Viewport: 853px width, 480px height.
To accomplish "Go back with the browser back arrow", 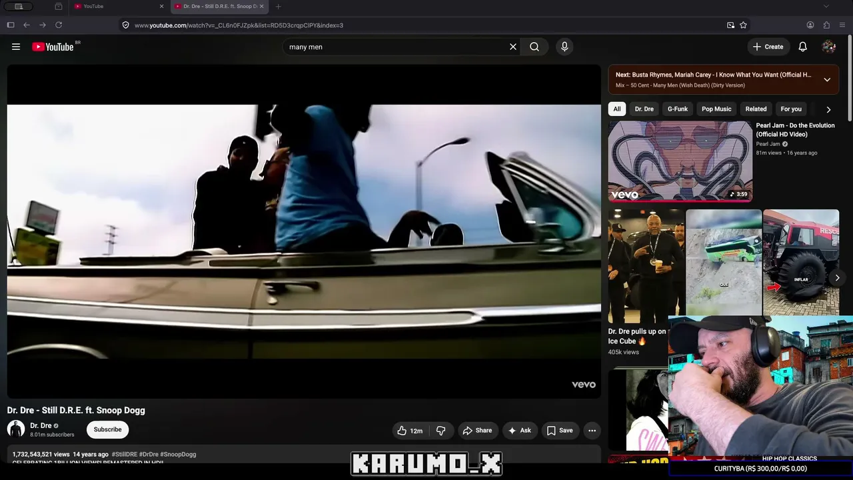I will pyautogui.click(x=27, y=25).
